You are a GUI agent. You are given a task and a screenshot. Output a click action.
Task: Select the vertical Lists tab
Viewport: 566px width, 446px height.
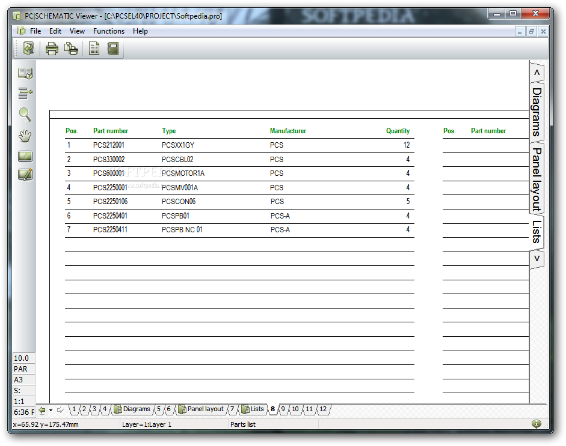[x=537, y=232]
